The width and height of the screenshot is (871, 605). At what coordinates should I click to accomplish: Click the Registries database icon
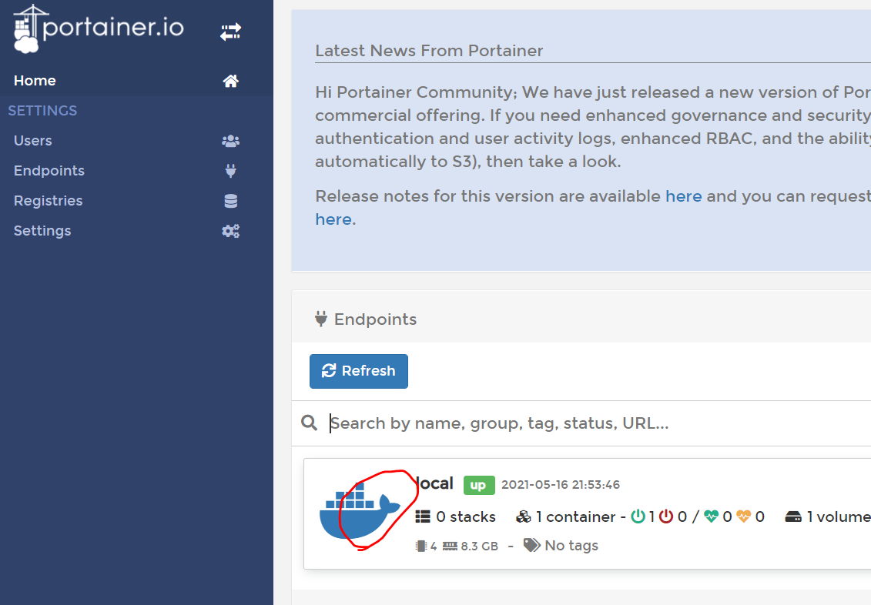coord(230,201)
